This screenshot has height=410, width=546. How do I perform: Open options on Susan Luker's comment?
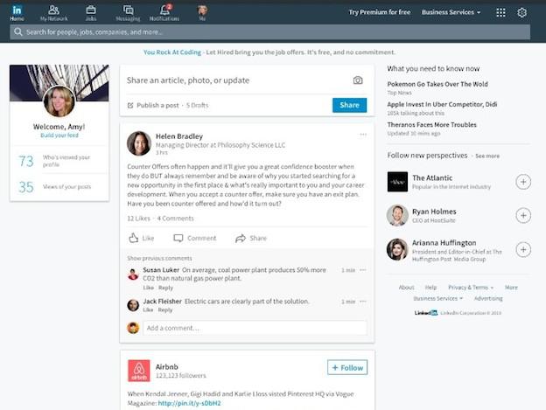(x=363, y=270)
